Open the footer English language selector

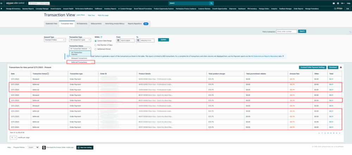[x=33, y=147]
